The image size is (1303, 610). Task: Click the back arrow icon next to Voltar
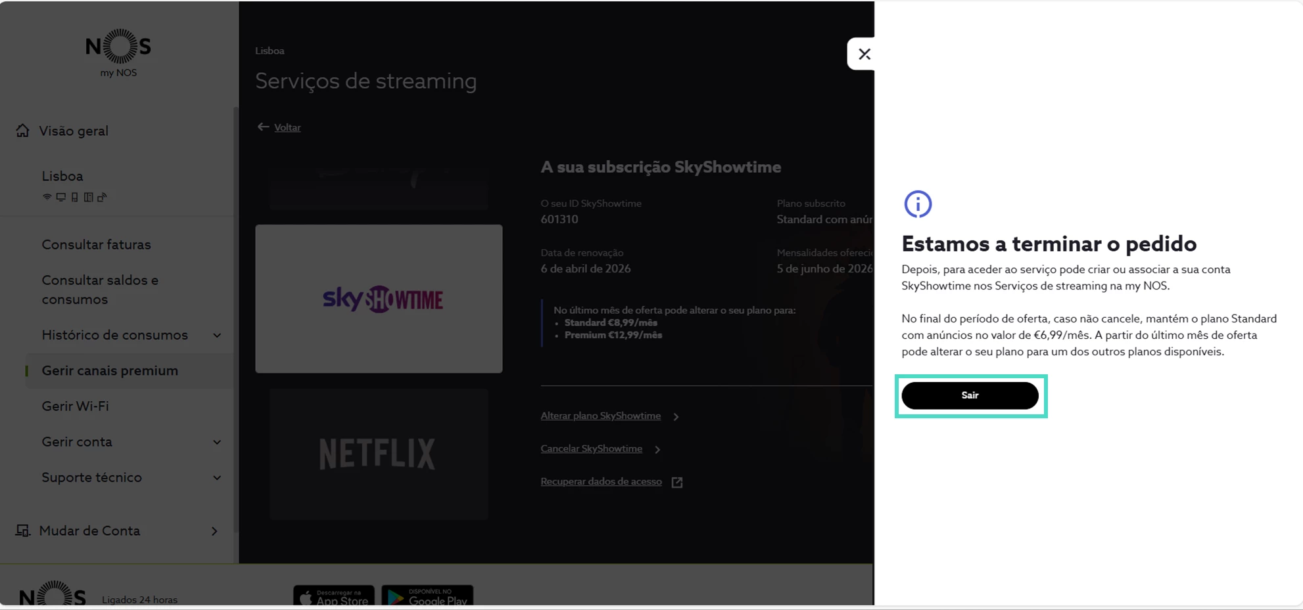(x=263, y=127)
